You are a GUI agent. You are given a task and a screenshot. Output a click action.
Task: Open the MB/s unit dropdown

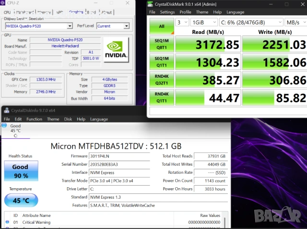[295, 23]
